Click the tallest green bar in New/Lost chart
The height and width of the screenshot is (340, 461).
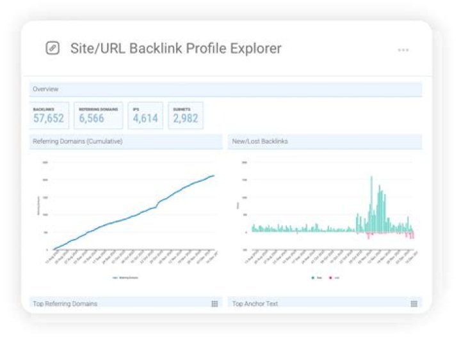[371, 204]
